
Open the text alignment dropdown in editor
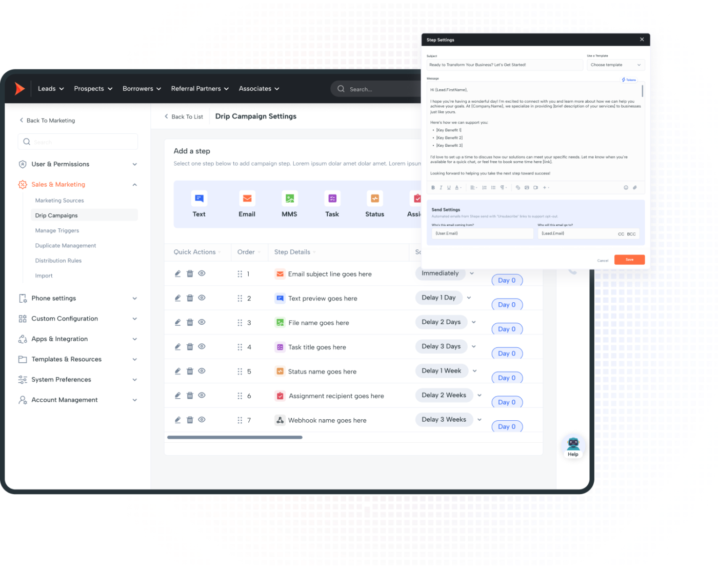click(473, 188)
